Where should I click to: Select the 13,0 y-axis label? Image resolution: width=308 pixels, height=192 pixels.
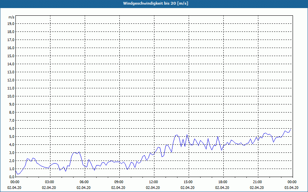pyautogui.click(x=11, y=72)
